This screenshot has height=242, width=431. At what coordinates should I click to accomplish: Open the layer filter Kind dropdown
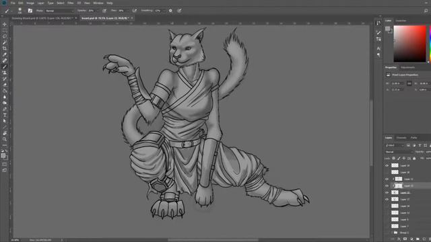(x=395, y=145)
